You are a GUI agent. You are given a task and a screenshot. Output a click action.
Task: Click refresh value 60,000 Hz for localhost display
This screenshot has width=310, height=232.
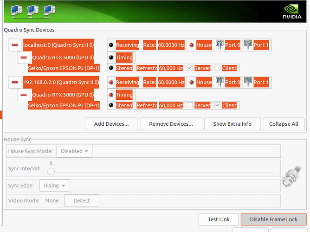tap(171, 68)
